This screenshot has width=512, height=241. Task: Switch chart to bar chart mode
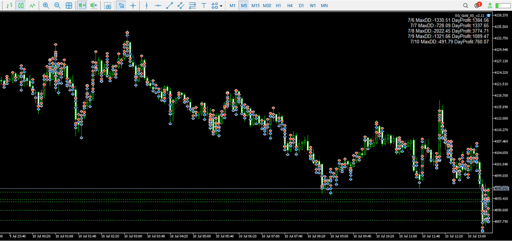(9, 6)
